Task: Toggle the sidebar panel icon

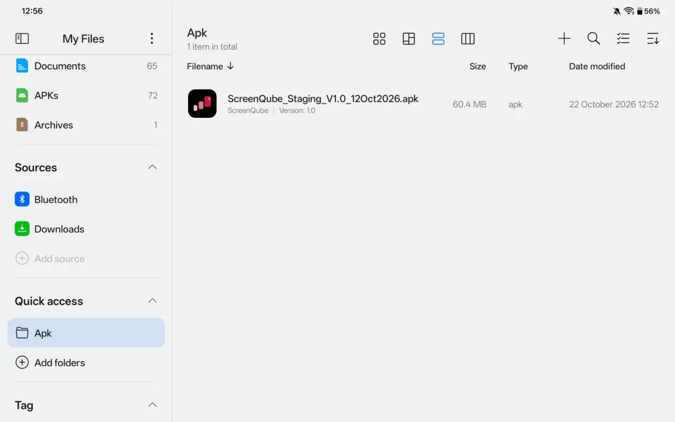Action: pos(22,39)
